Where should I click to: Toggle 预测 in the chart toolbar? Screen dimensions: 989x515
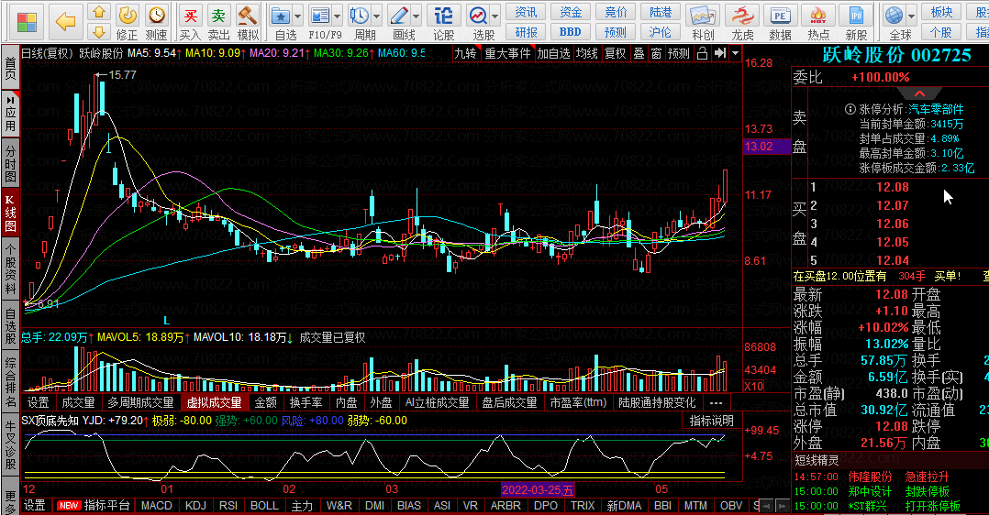pos(679,53)
